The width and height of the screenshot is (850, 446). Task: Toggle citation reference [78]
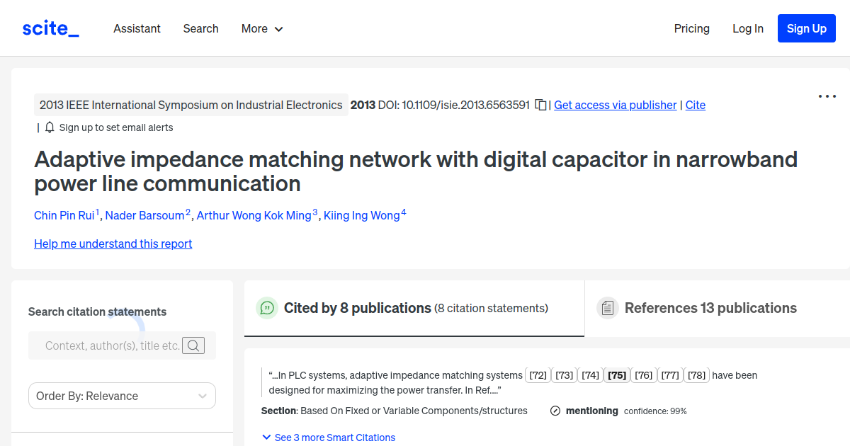pyautogui.click(x=696, y=375)
